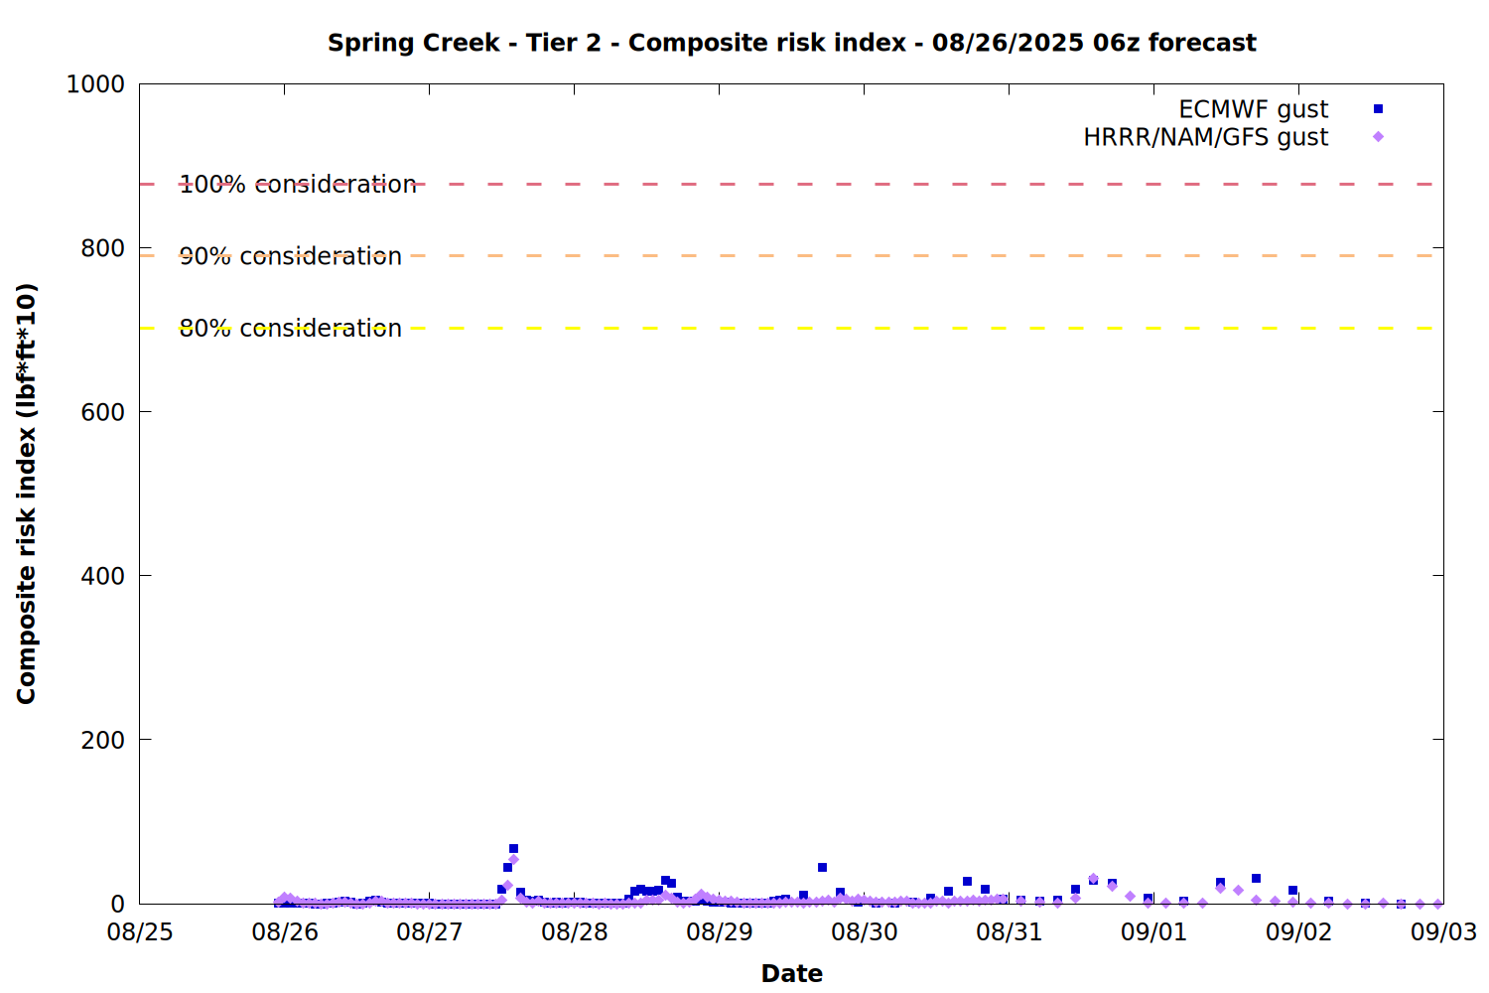Click the blue square ECMWF legend marker
This screenshot has width=1489, height=993.
1378,109
